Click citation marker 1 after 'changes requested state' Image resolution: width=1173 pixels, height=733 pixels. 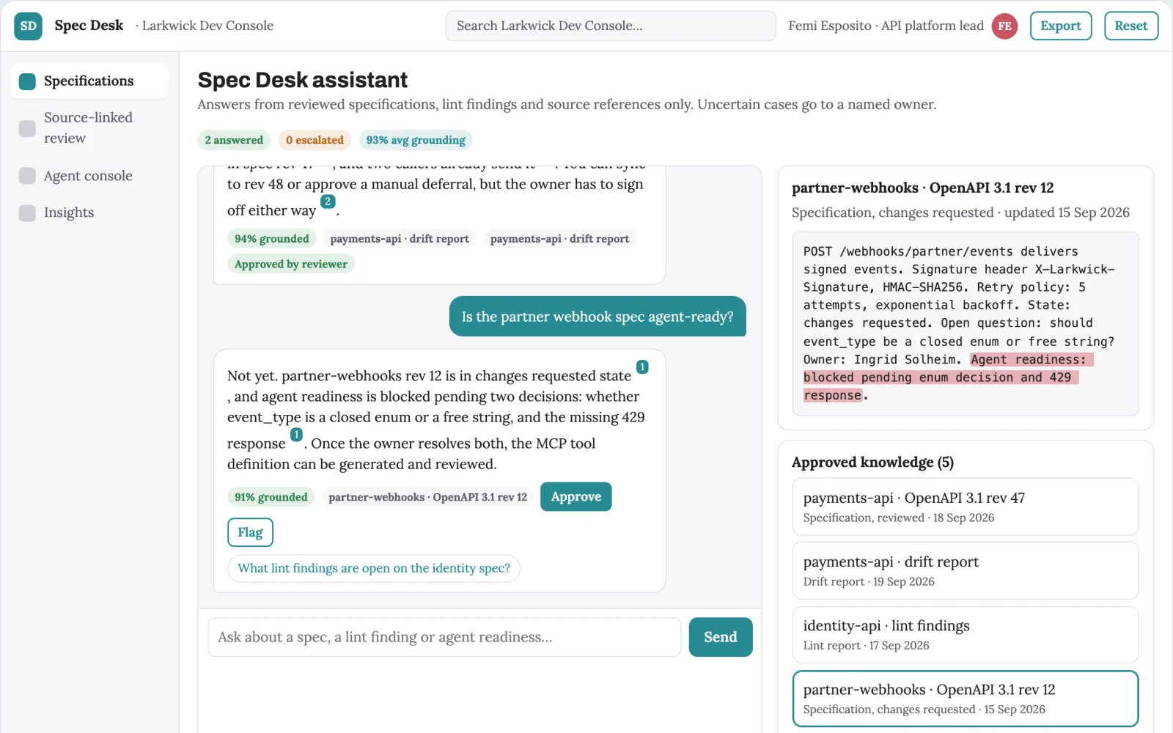(x=642, y=366)
